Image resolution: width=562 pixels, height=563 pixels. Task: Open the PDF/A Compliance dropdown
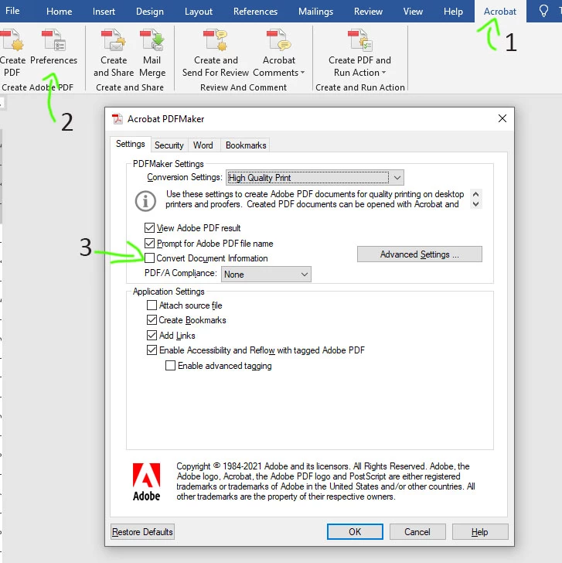tap(266, 275)
